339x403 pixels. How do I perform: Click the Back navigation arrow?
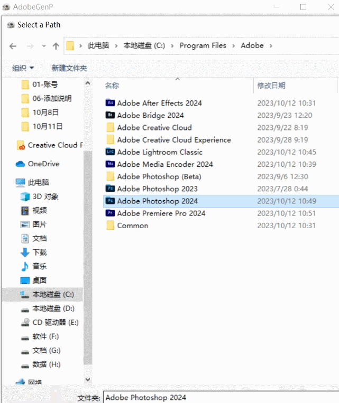[x=13, y=46]
